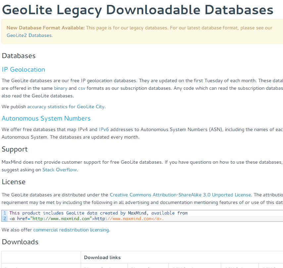The image size is (283, 268).
Task: Click the code line containing the maxmind.com href
Action: click(87, 219)
